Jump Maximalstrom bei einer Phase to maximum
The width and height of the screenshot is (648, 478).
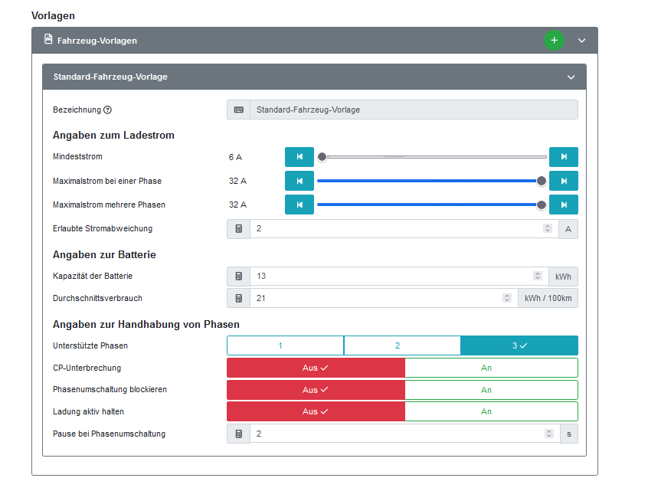click(x=563, y=181)
